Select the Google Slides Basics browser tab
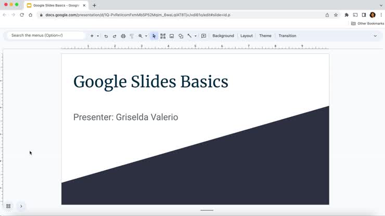This screenshot has width=385, height=216. pos(57,5)
